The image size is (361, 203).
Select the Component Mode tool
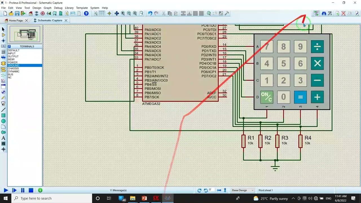[x=3, y=35]
